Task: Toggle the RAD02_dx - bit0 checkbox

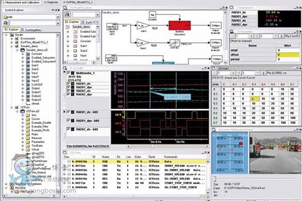Action: tap(68, 129)
